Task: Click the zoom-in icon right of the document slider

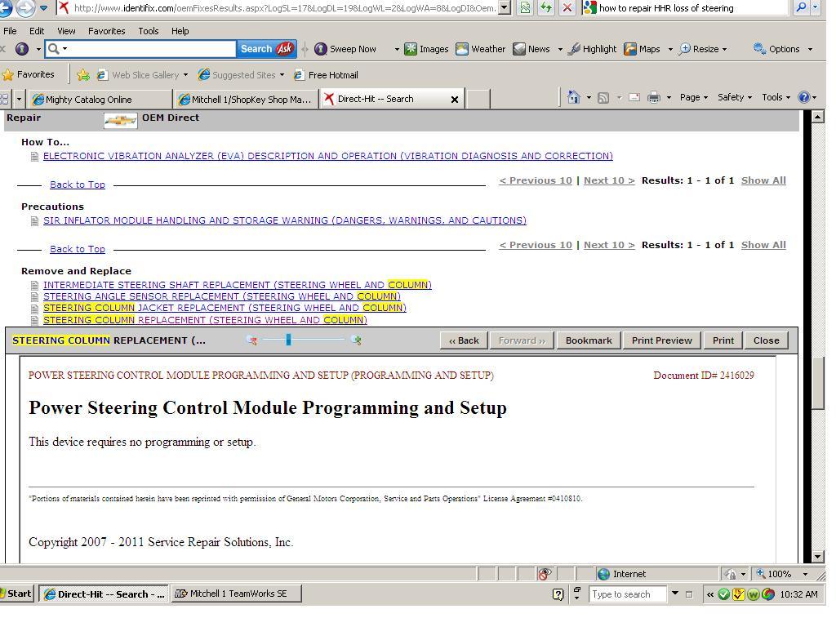Action: pyautogui.click(x=357, y=340)
